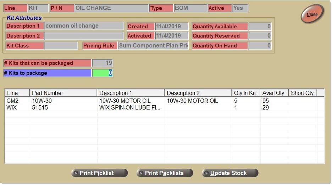Click the Quantity On Hand value field
332x185 pixels.
pyautogui.click(x=260, y=46)
